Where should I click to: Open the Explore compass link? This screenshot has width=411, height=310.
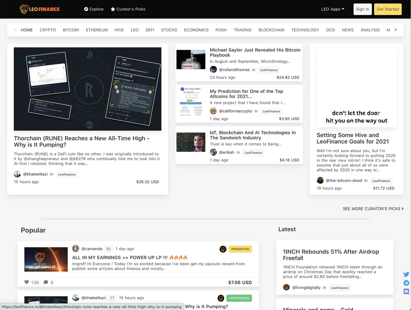click(94, 9)
